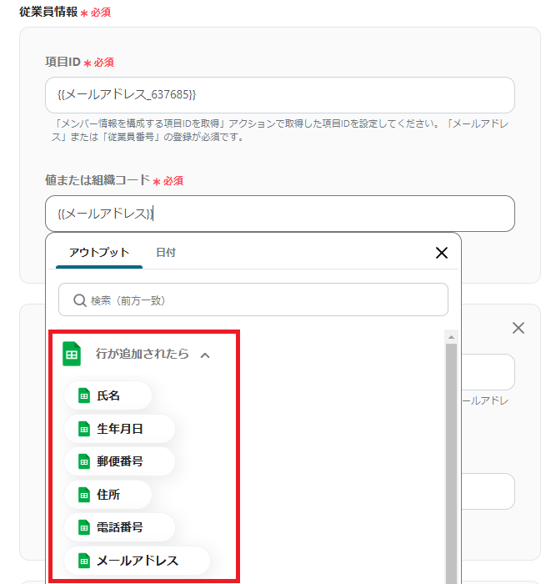Click the sheet icon on 郵便番号 chip
Image resolution: width=556 pixels, height=584 pixels.
pos(83,461)
